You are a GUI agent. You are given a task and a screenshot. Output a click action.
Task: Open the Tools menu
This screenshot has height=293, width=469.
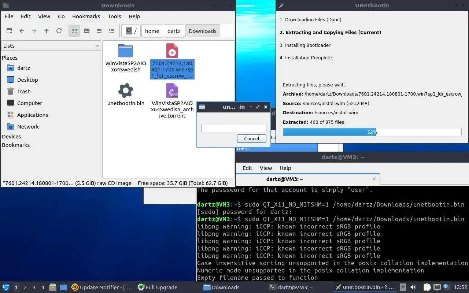(114, 16)
